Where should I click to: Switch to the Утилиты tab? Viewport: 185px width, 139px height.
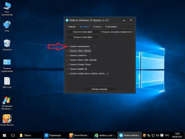click(97, 27)
